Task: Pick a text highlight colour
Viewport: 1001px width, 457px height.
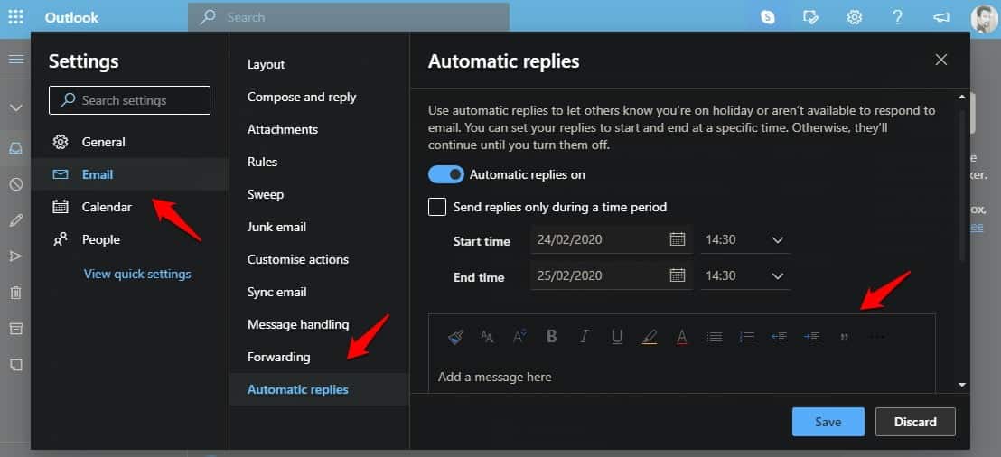Action: coord(650,336)
